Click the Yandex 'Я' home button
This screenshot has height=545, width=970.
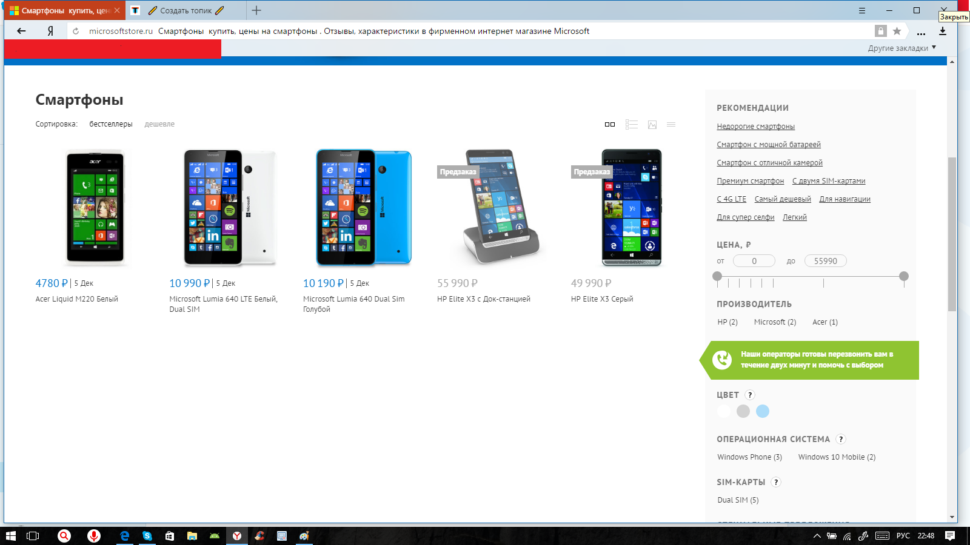[x=50, y=31]
